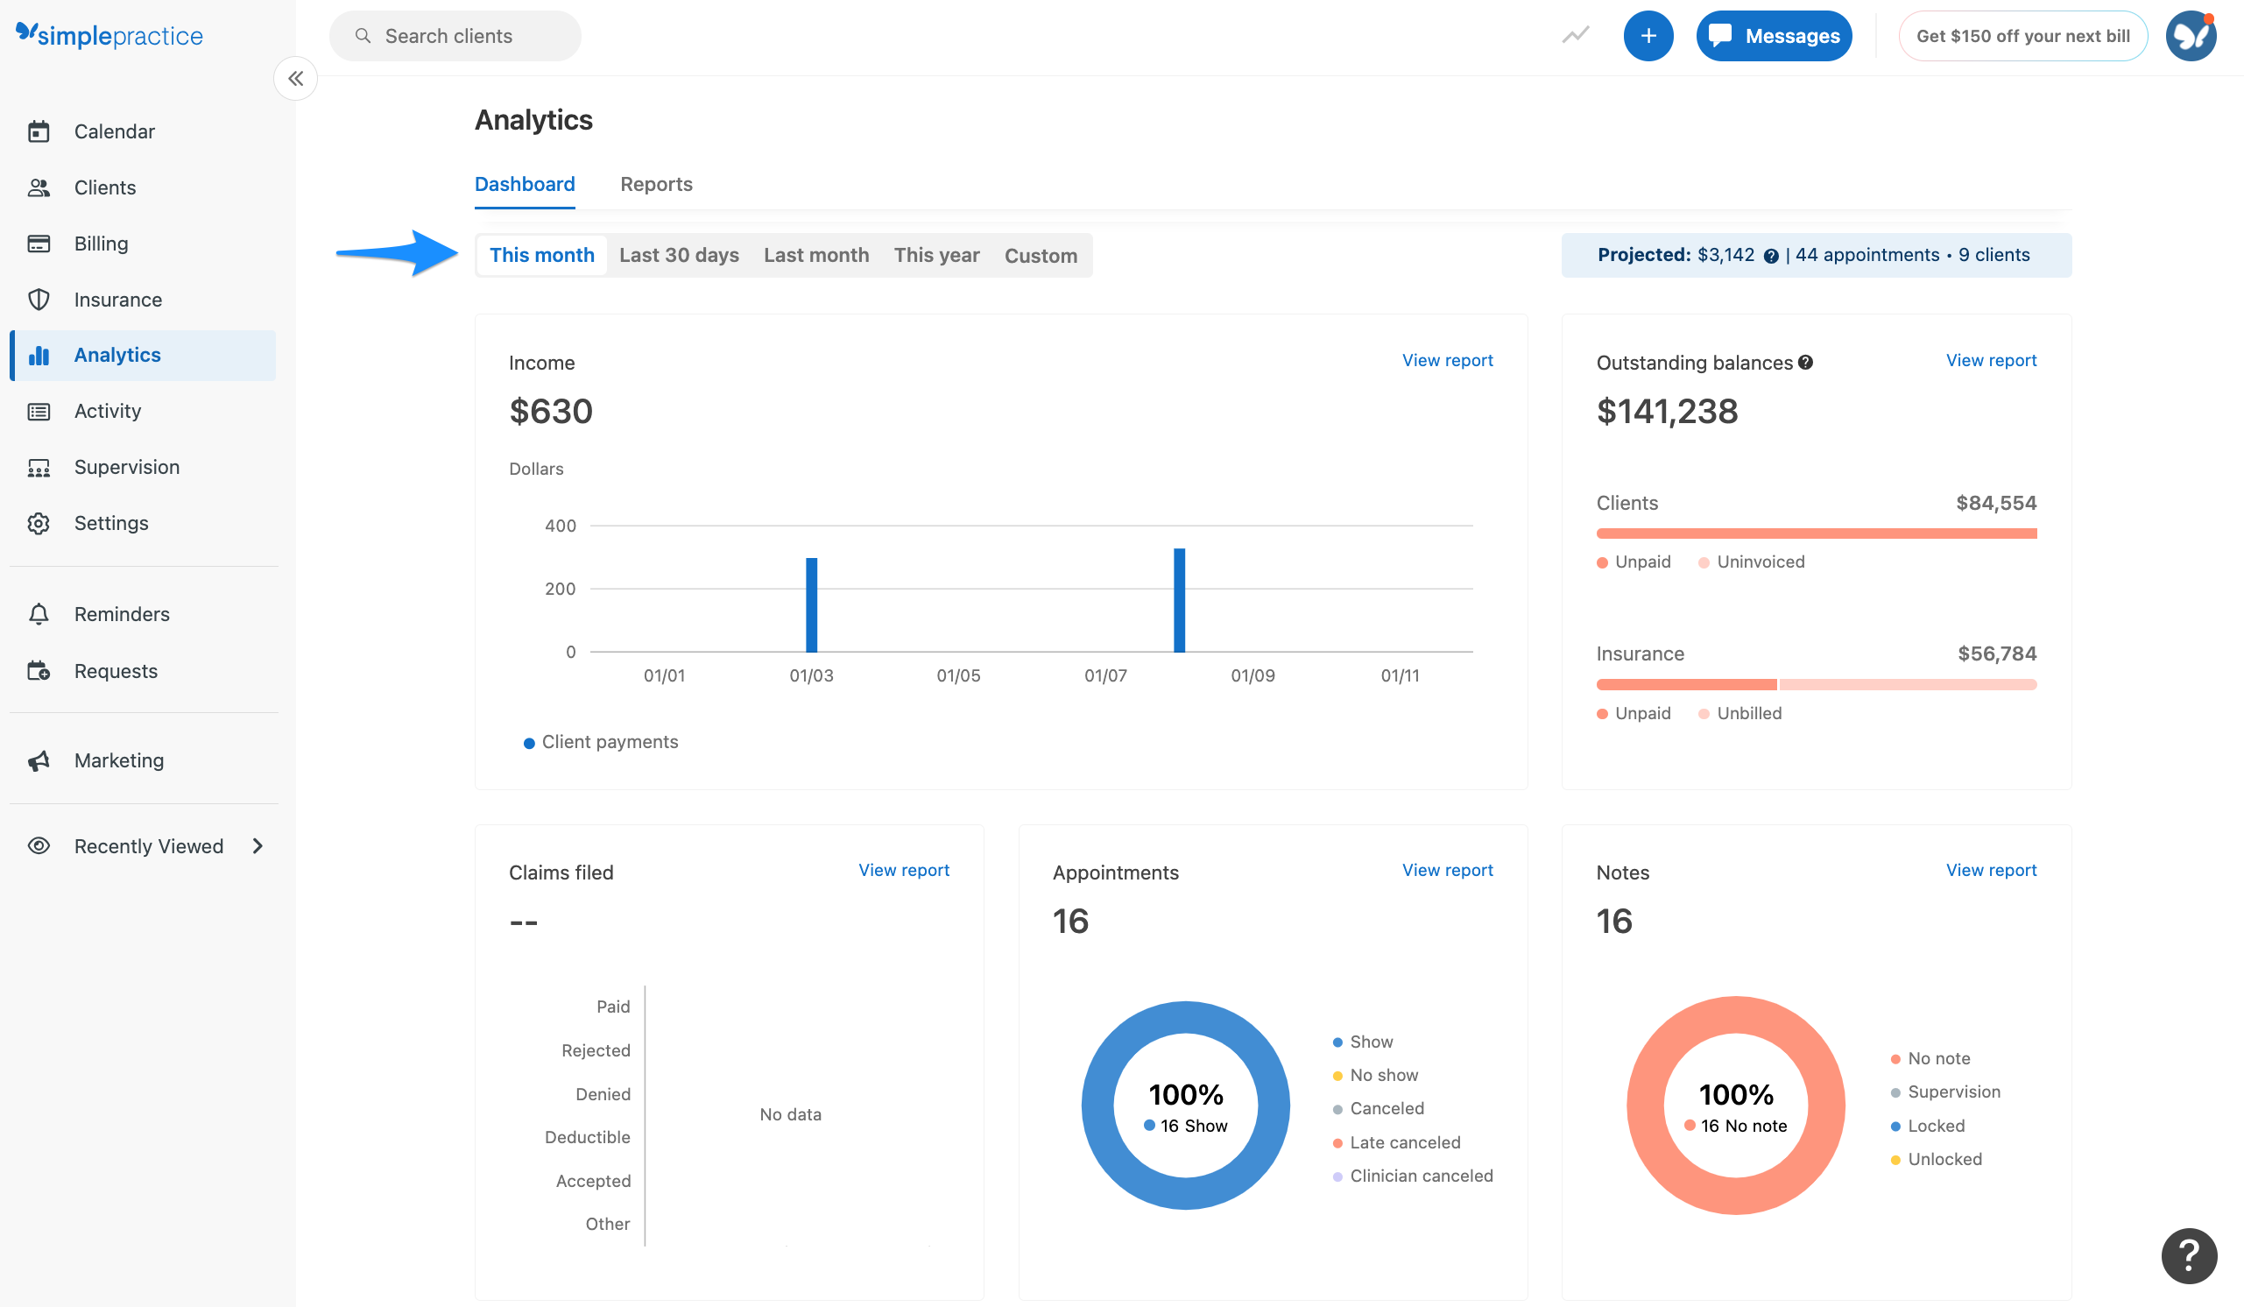Open the Insurance section
The width and height of the screenshot is (2244, 1307).
point(116,299)
